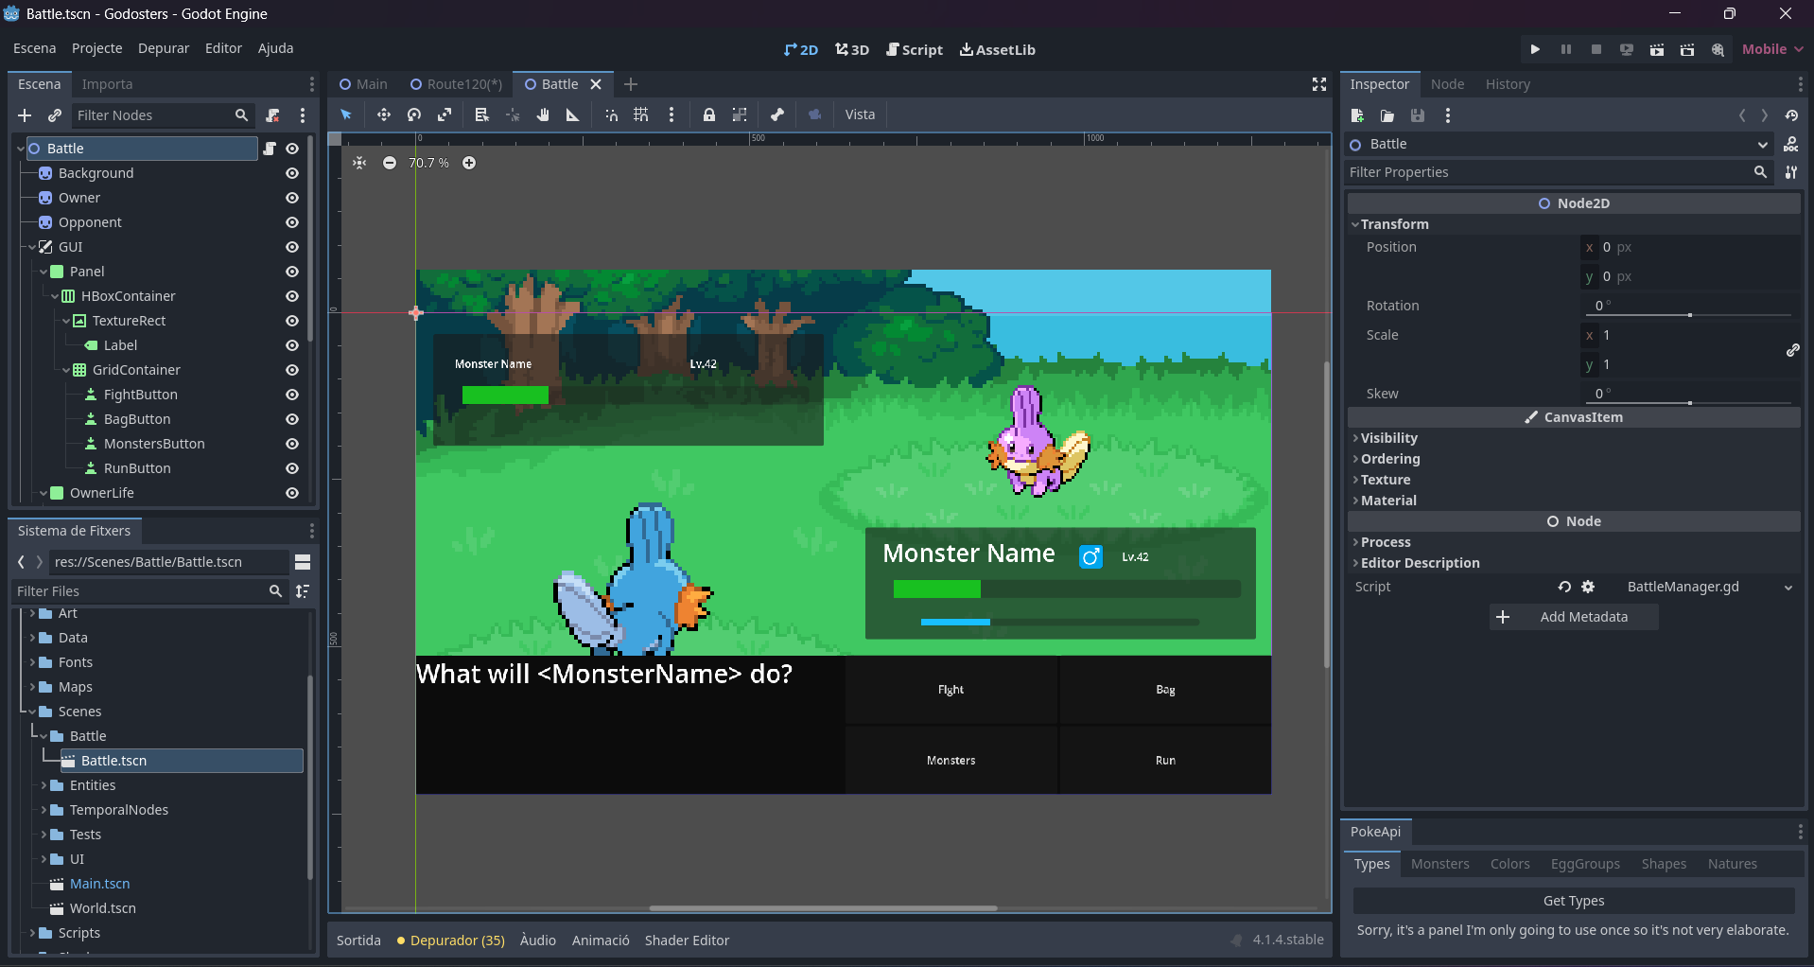Screen dimensions: 1814x967
Task: Adjust the Skew slider in Transform
Action: click(1687, 402)
